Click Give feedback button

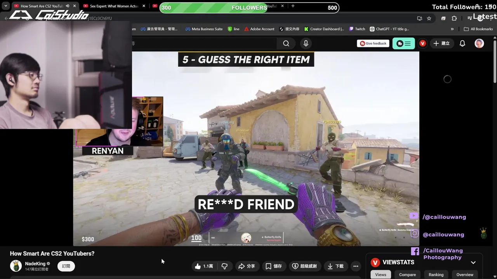coord(373,43)
